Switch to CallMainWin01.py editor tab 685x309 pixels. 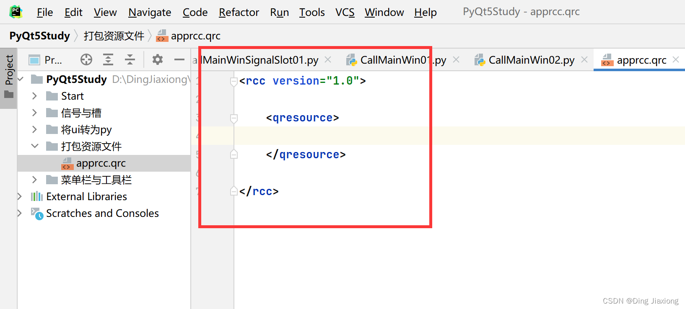click(x=403, y=60)
